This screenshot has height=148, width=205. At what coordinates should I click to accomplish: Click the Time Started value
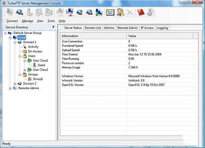pos(145,54)
